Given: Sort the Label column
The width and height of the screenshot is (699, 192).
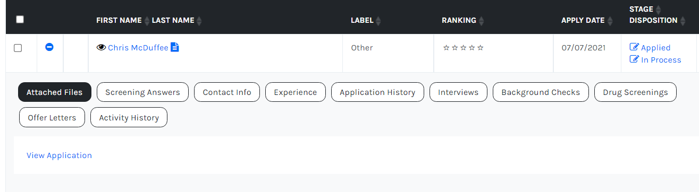Looking at the screenshot, I should coord(378,21).
